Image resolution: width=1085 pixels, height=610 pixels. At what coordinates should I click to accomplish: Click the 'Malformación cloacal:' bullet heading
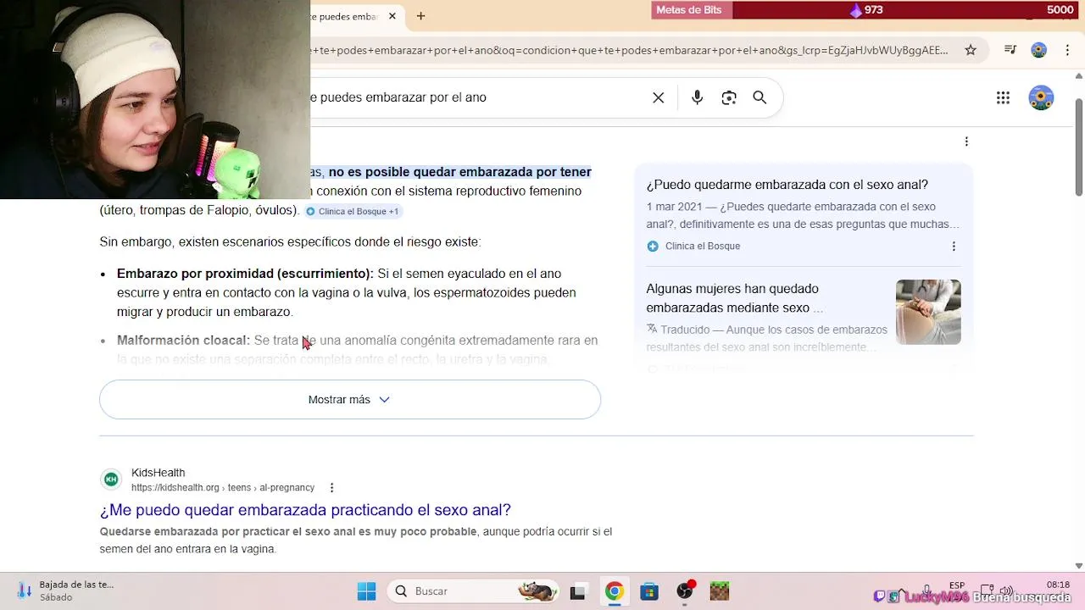click(x=184, y=341)
